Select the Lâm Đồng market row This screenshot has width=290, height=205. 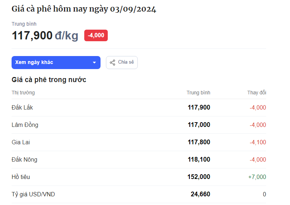[139, 125]
